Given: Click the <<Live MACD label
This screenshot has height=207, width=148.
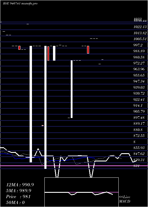Looking at the screenshot, I should pyautogui.click(x=125, y=199).
